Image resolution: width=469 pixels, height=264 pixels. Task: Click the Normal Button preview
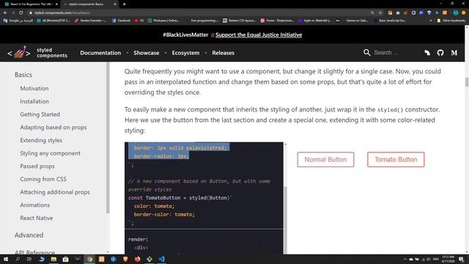tap(325, 160)
